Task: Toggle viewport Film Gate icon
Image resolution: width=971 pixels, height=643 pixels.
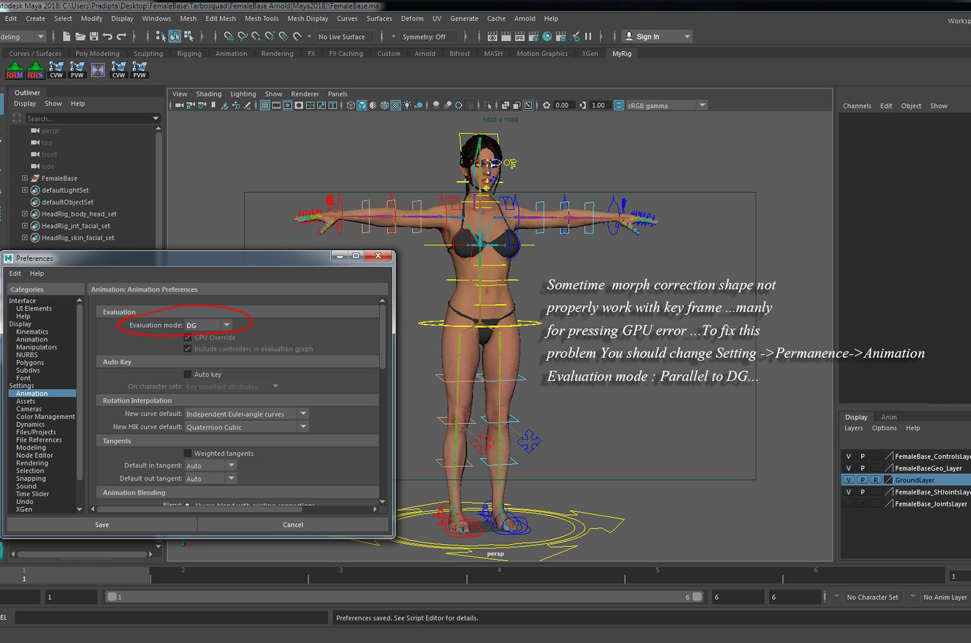Action: [x=277, y=105]
